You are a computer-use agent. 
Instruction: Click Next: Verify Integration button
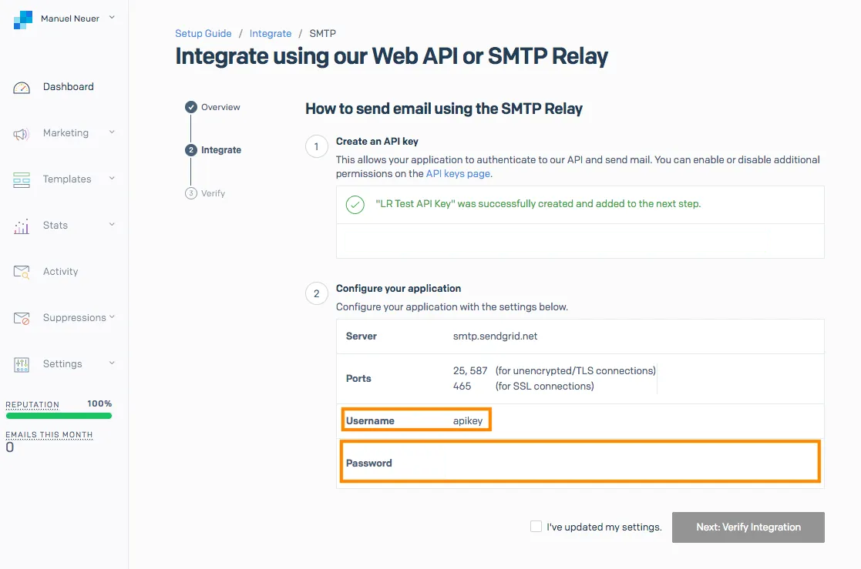(748, 527)
